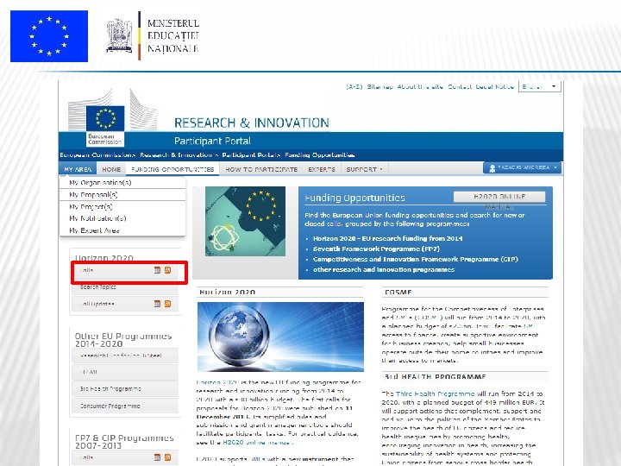Open the MY AREA menu tab
Image resolution: width=621 pixels, height=466 pixels.
pos(78,169)
